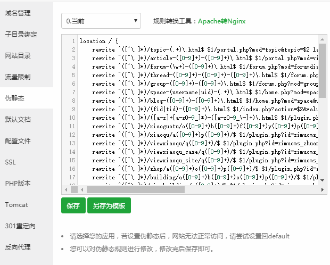Click the 另存为模板 button
Screen dimensions: 330x265
[109, 205]
